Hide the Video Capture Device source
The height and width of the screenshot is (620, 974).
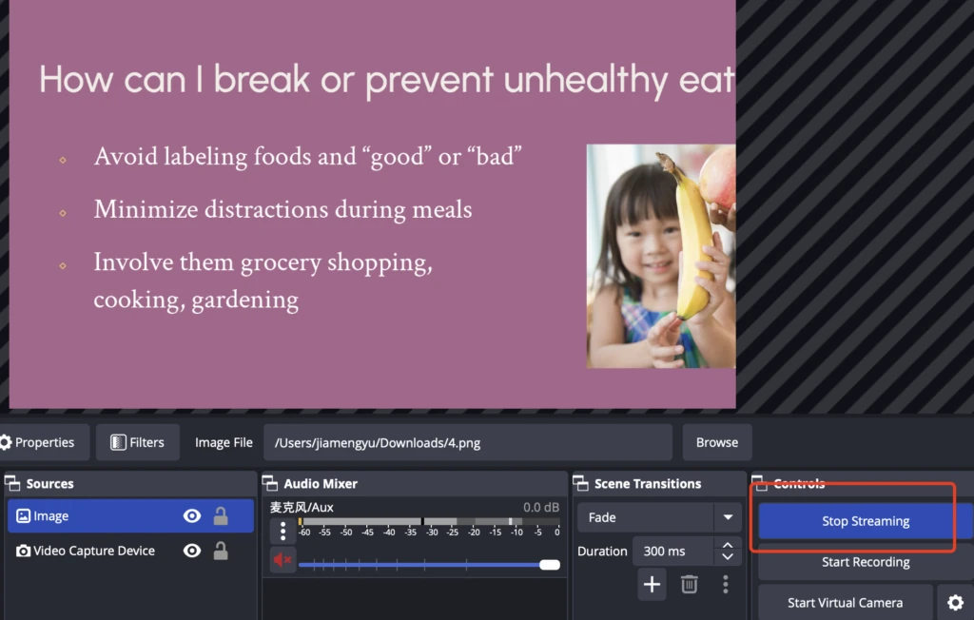click(192, 551)
